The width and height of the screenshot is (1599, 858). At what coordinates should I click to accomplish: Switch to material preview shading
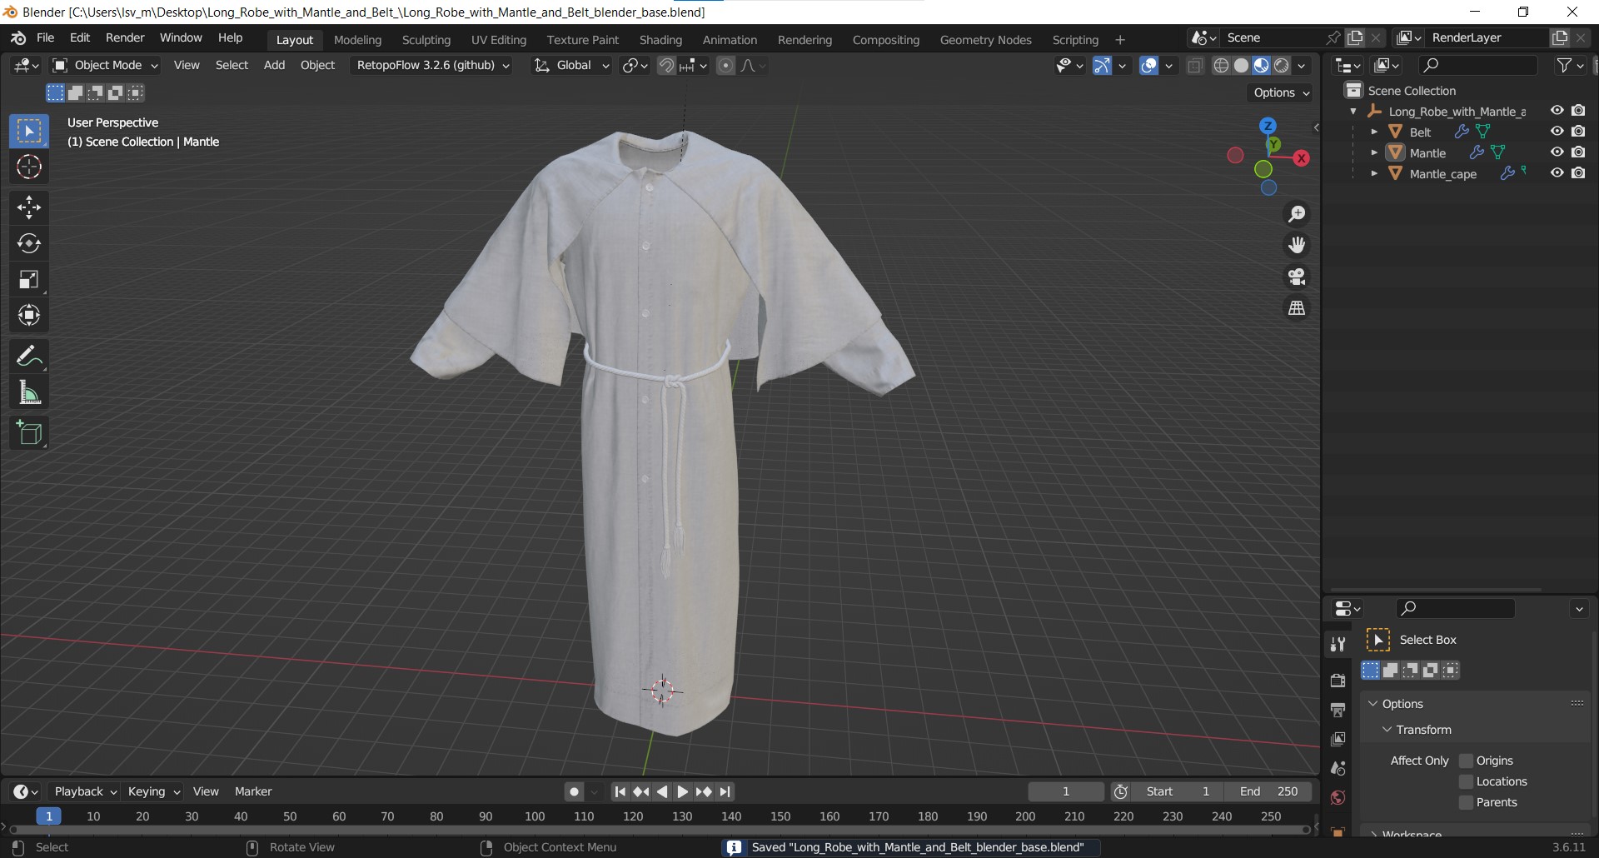click(x=1261, y=66)
